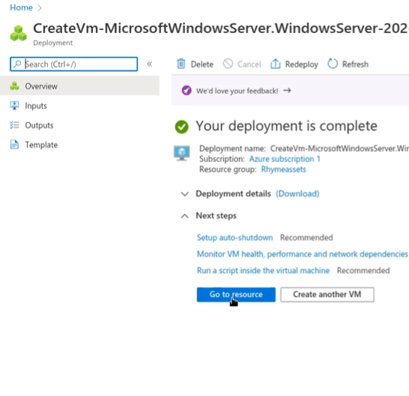Click Cancel in the toolbar

click(x=242, y=64)
